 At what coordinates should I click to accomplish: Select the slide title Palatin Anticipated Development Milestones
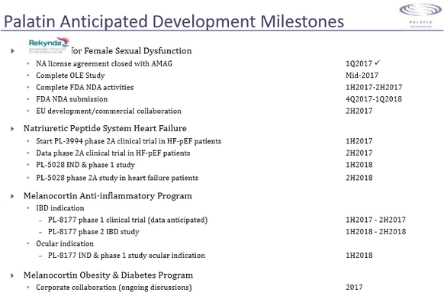[174, 21]
